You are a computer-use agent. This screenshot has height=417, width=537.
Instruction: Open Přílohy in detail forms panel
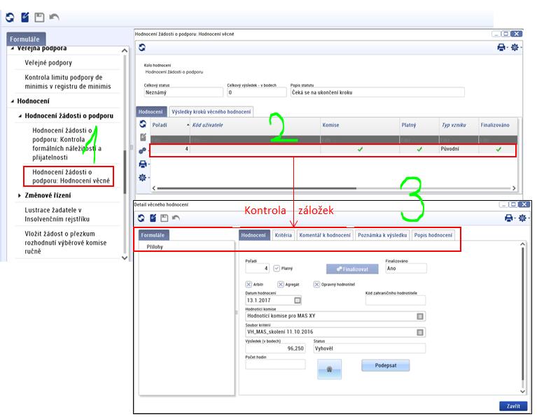pos(155,247)
